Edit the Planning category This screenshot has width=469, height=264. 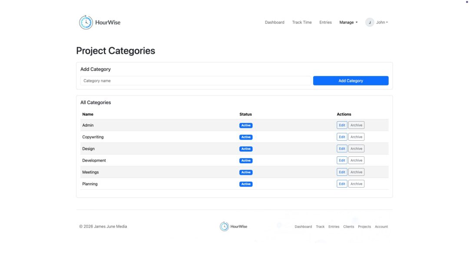tap(342, 184)
